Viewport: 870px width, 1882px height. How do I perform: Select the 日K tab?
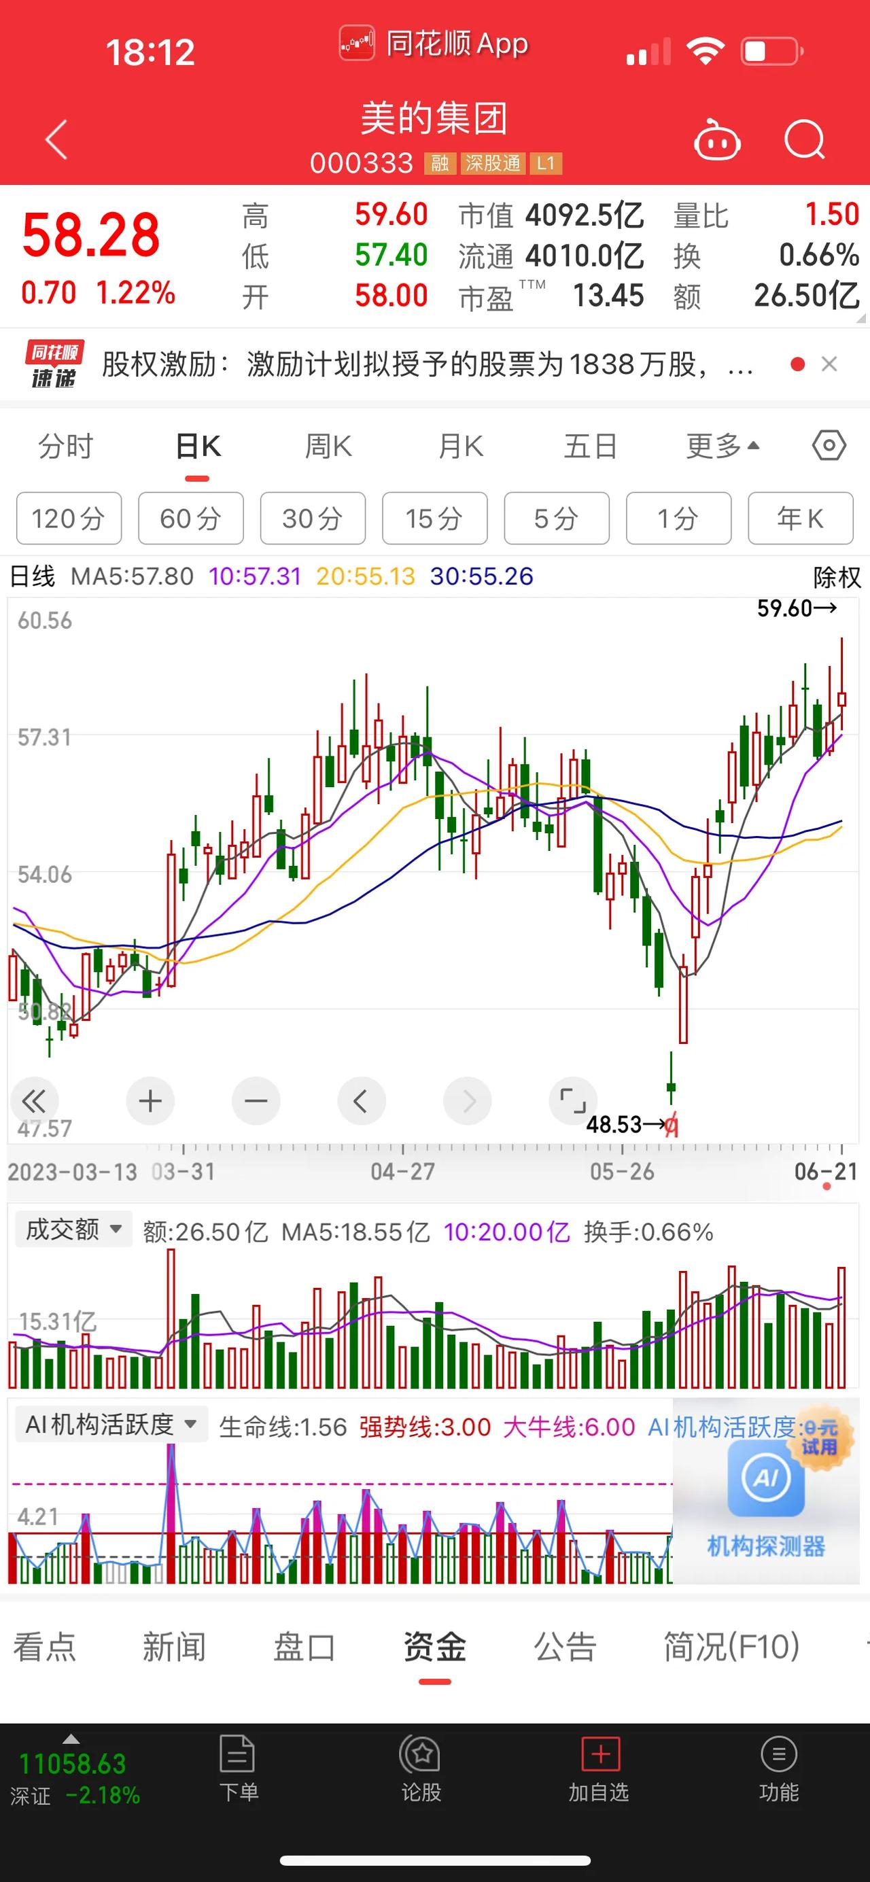(x=197, y=446)
